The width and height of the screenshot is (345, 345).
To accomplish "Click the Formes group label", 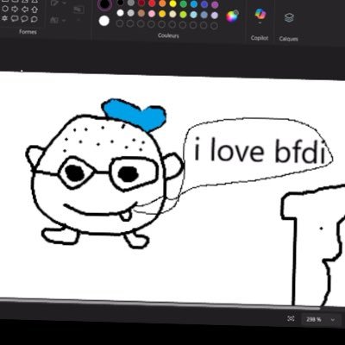I will (x=28, y=32).
